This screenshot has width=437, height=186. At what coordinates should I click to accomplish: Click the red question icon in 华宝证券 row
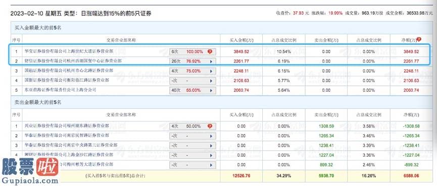(210, 51)
